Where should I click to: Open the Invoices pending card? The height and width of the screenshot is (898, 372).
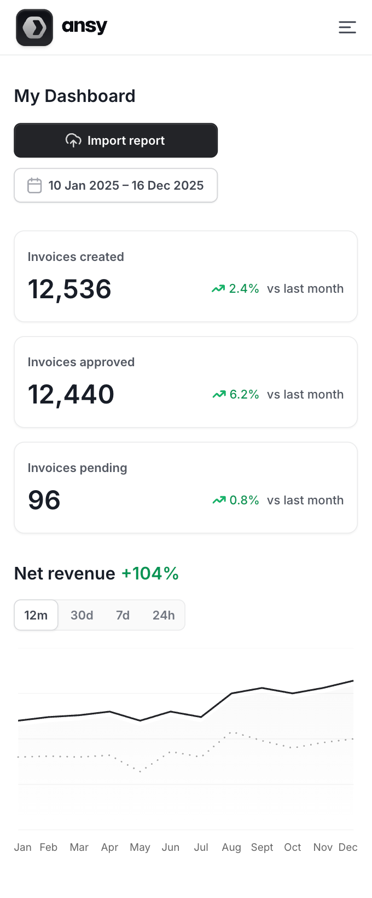click(185, 488)
